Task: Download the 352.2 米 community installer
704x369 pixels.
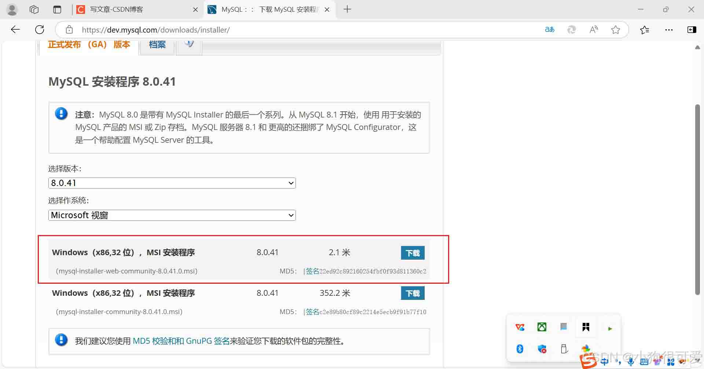Action: (x=412, y=293)
